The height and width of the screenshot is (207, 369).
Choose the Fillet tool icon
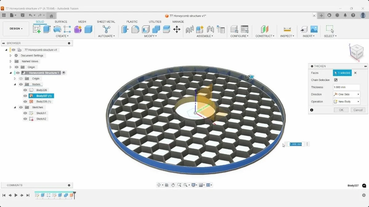pyautogui.click(x=135, y=29)
